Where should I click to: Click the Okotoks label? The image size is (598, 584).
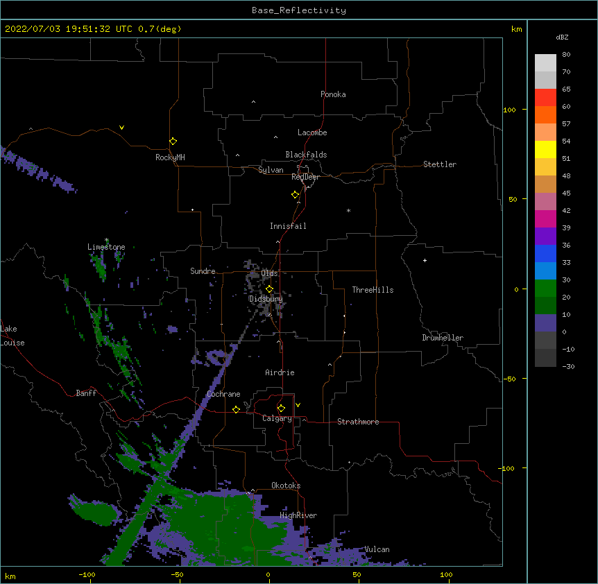click(286, 486)
